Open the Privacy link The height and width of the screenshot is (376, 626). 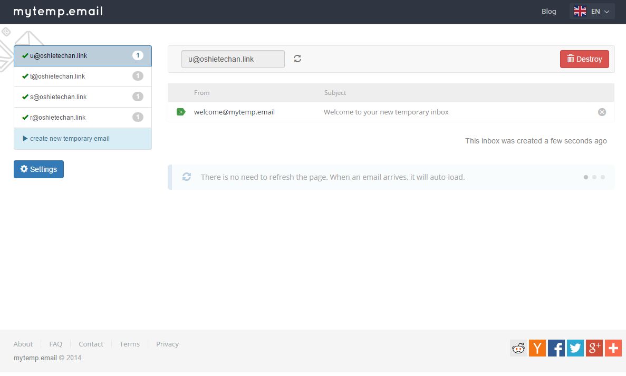click(167, 344)
